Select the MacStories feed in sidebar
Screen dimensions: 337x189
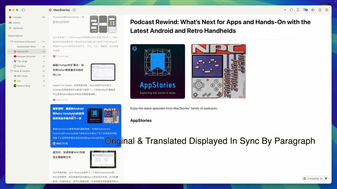click(27, 51)
